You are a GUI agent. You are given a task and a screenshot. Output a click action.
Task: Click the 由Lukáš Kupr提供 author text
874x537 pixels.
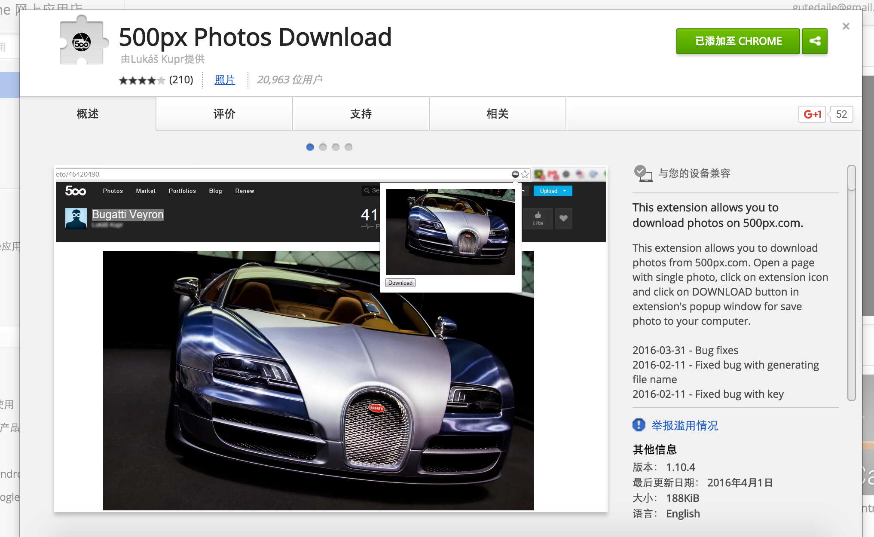(x=162, y=59)
